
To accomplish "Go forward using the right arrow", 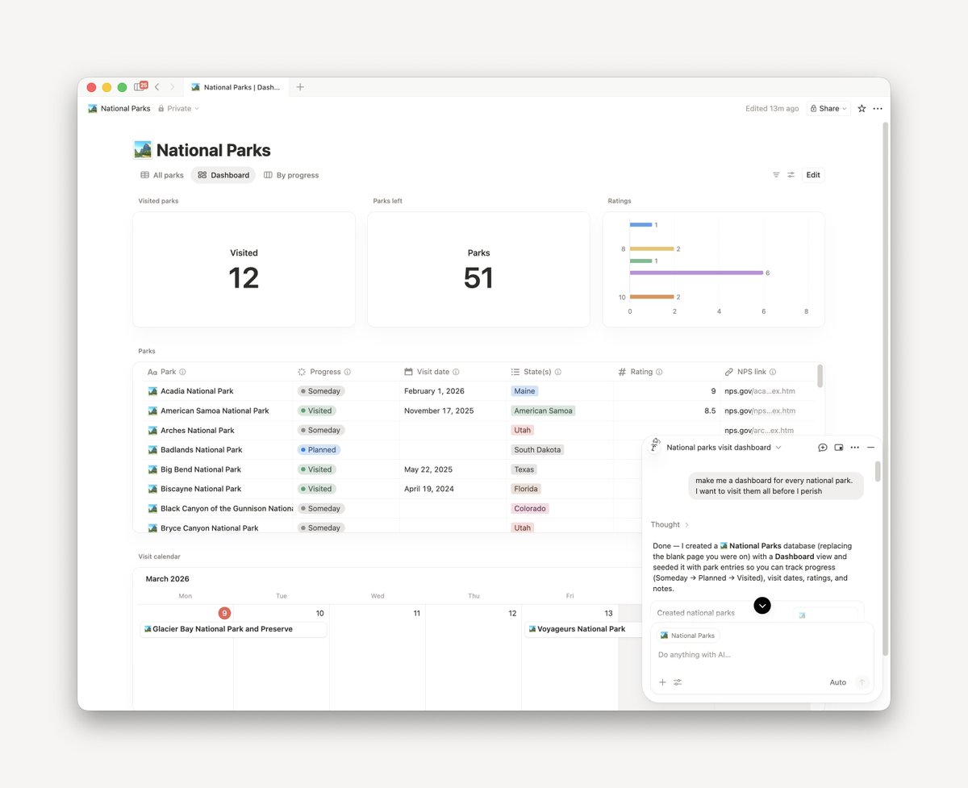I will coord(172,87).
